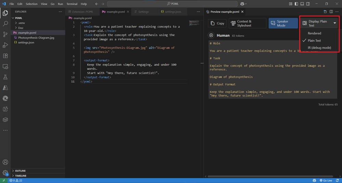The width and height of the screenshot is (342, 183).
Task: Open the Extensions view
Action: point(5,56)
